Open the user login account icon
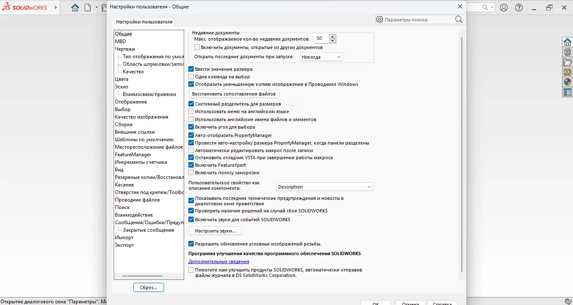Image resolution: width=573 pixels, height=305 pixels. pyautogui.click(x=504, y=8)
